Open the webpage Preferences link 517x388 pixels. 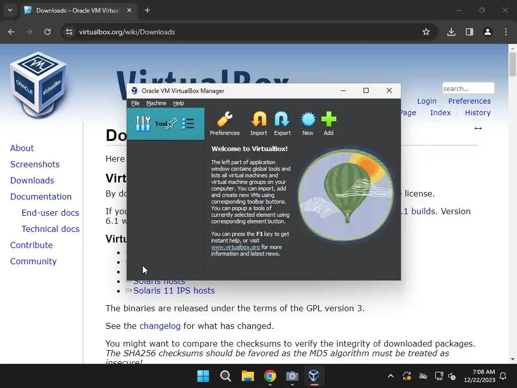click(470, 101)
